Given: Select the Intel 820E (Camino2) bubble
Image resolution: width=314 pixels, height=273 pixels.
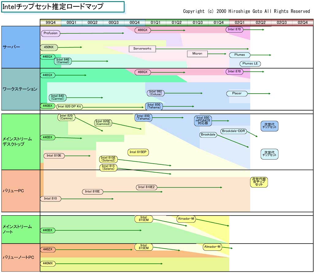Looking at the screenshot, I should click(x=103, y=123).
